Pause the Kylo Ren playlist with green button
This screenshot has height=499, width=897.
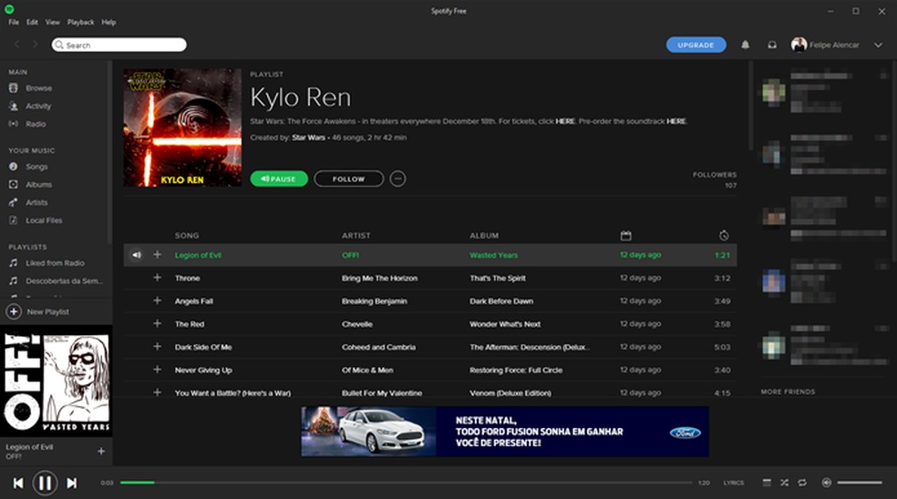click(x=279, y=178)
